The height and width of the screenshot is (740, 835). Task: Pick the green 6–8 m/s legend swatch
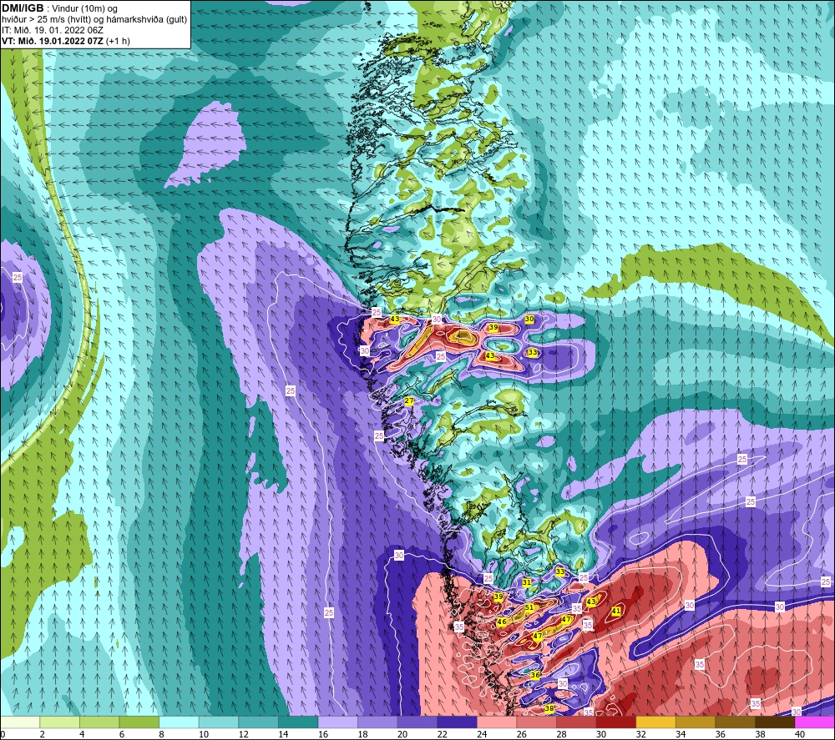tap(139, 722)
